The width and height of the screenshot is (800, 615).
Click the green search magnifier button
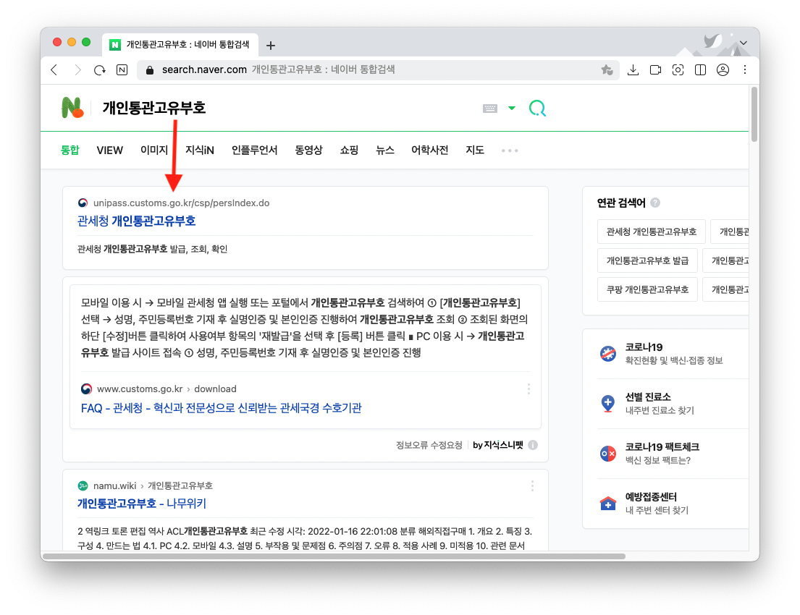tap(537, 108)
